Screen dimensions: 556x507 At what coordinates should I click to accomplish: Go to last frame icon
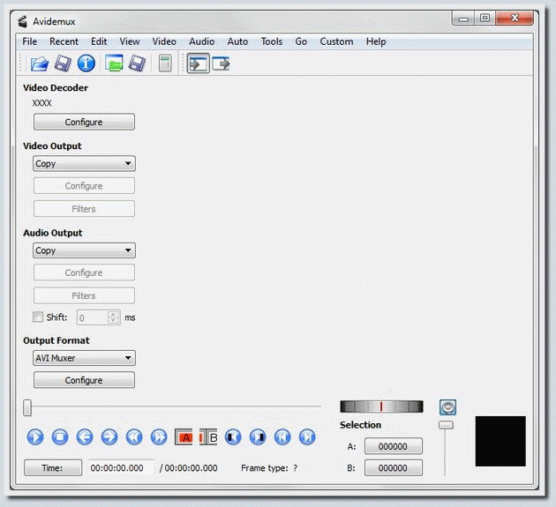(x=307, y=436)
